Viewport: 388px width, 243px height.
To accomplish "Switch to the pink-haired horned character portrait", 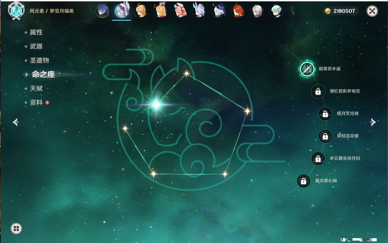I will coord(180,11).
